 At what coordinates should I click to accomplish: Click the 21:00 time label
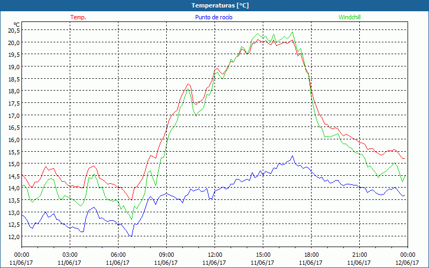pyautogui.click(x=359, y=255)
